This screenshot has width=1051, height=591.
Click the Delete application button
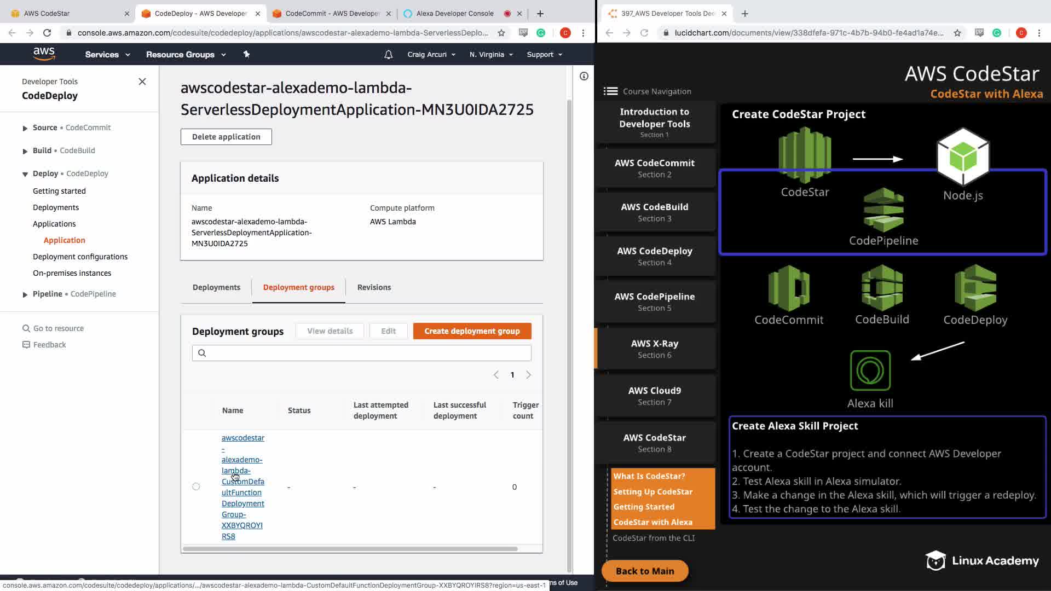pyautogui.click(x=226, y=137)
